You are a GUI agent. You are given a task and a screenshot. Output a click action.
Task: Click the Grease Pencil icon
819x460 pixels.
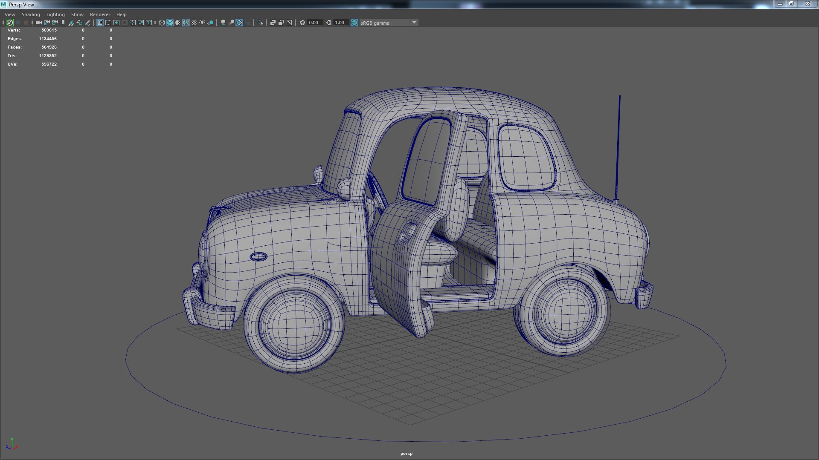pyautogui.click(x=87, y=23)
